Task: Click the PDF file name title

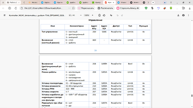Action: (37, 15)
